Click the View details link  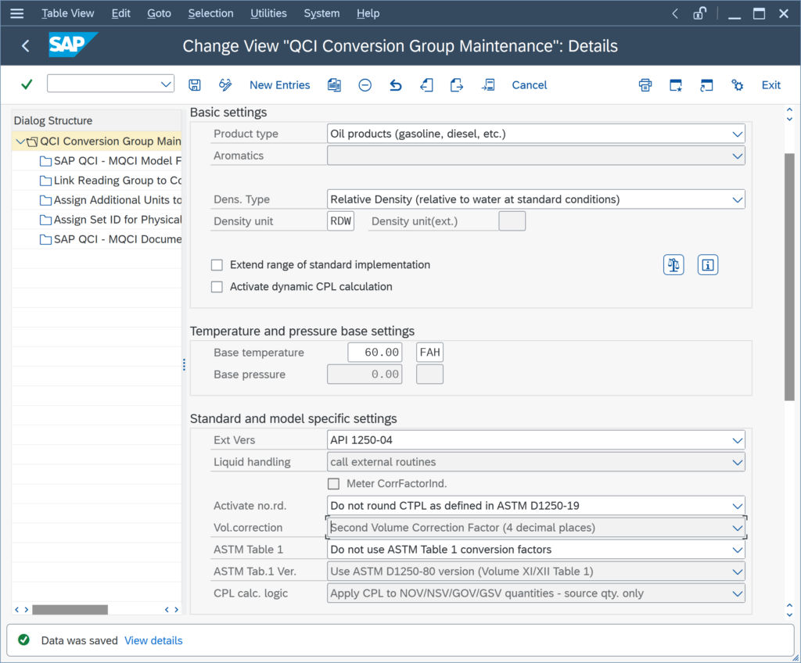pos(153,640)
